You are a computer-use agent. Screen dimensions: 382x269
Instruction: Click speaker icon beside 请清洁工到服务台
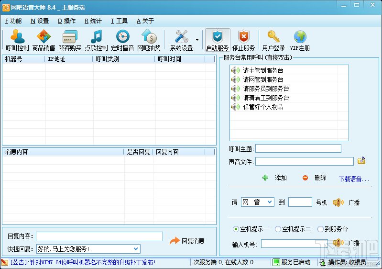pyautogui.click(x=235, y=98)
